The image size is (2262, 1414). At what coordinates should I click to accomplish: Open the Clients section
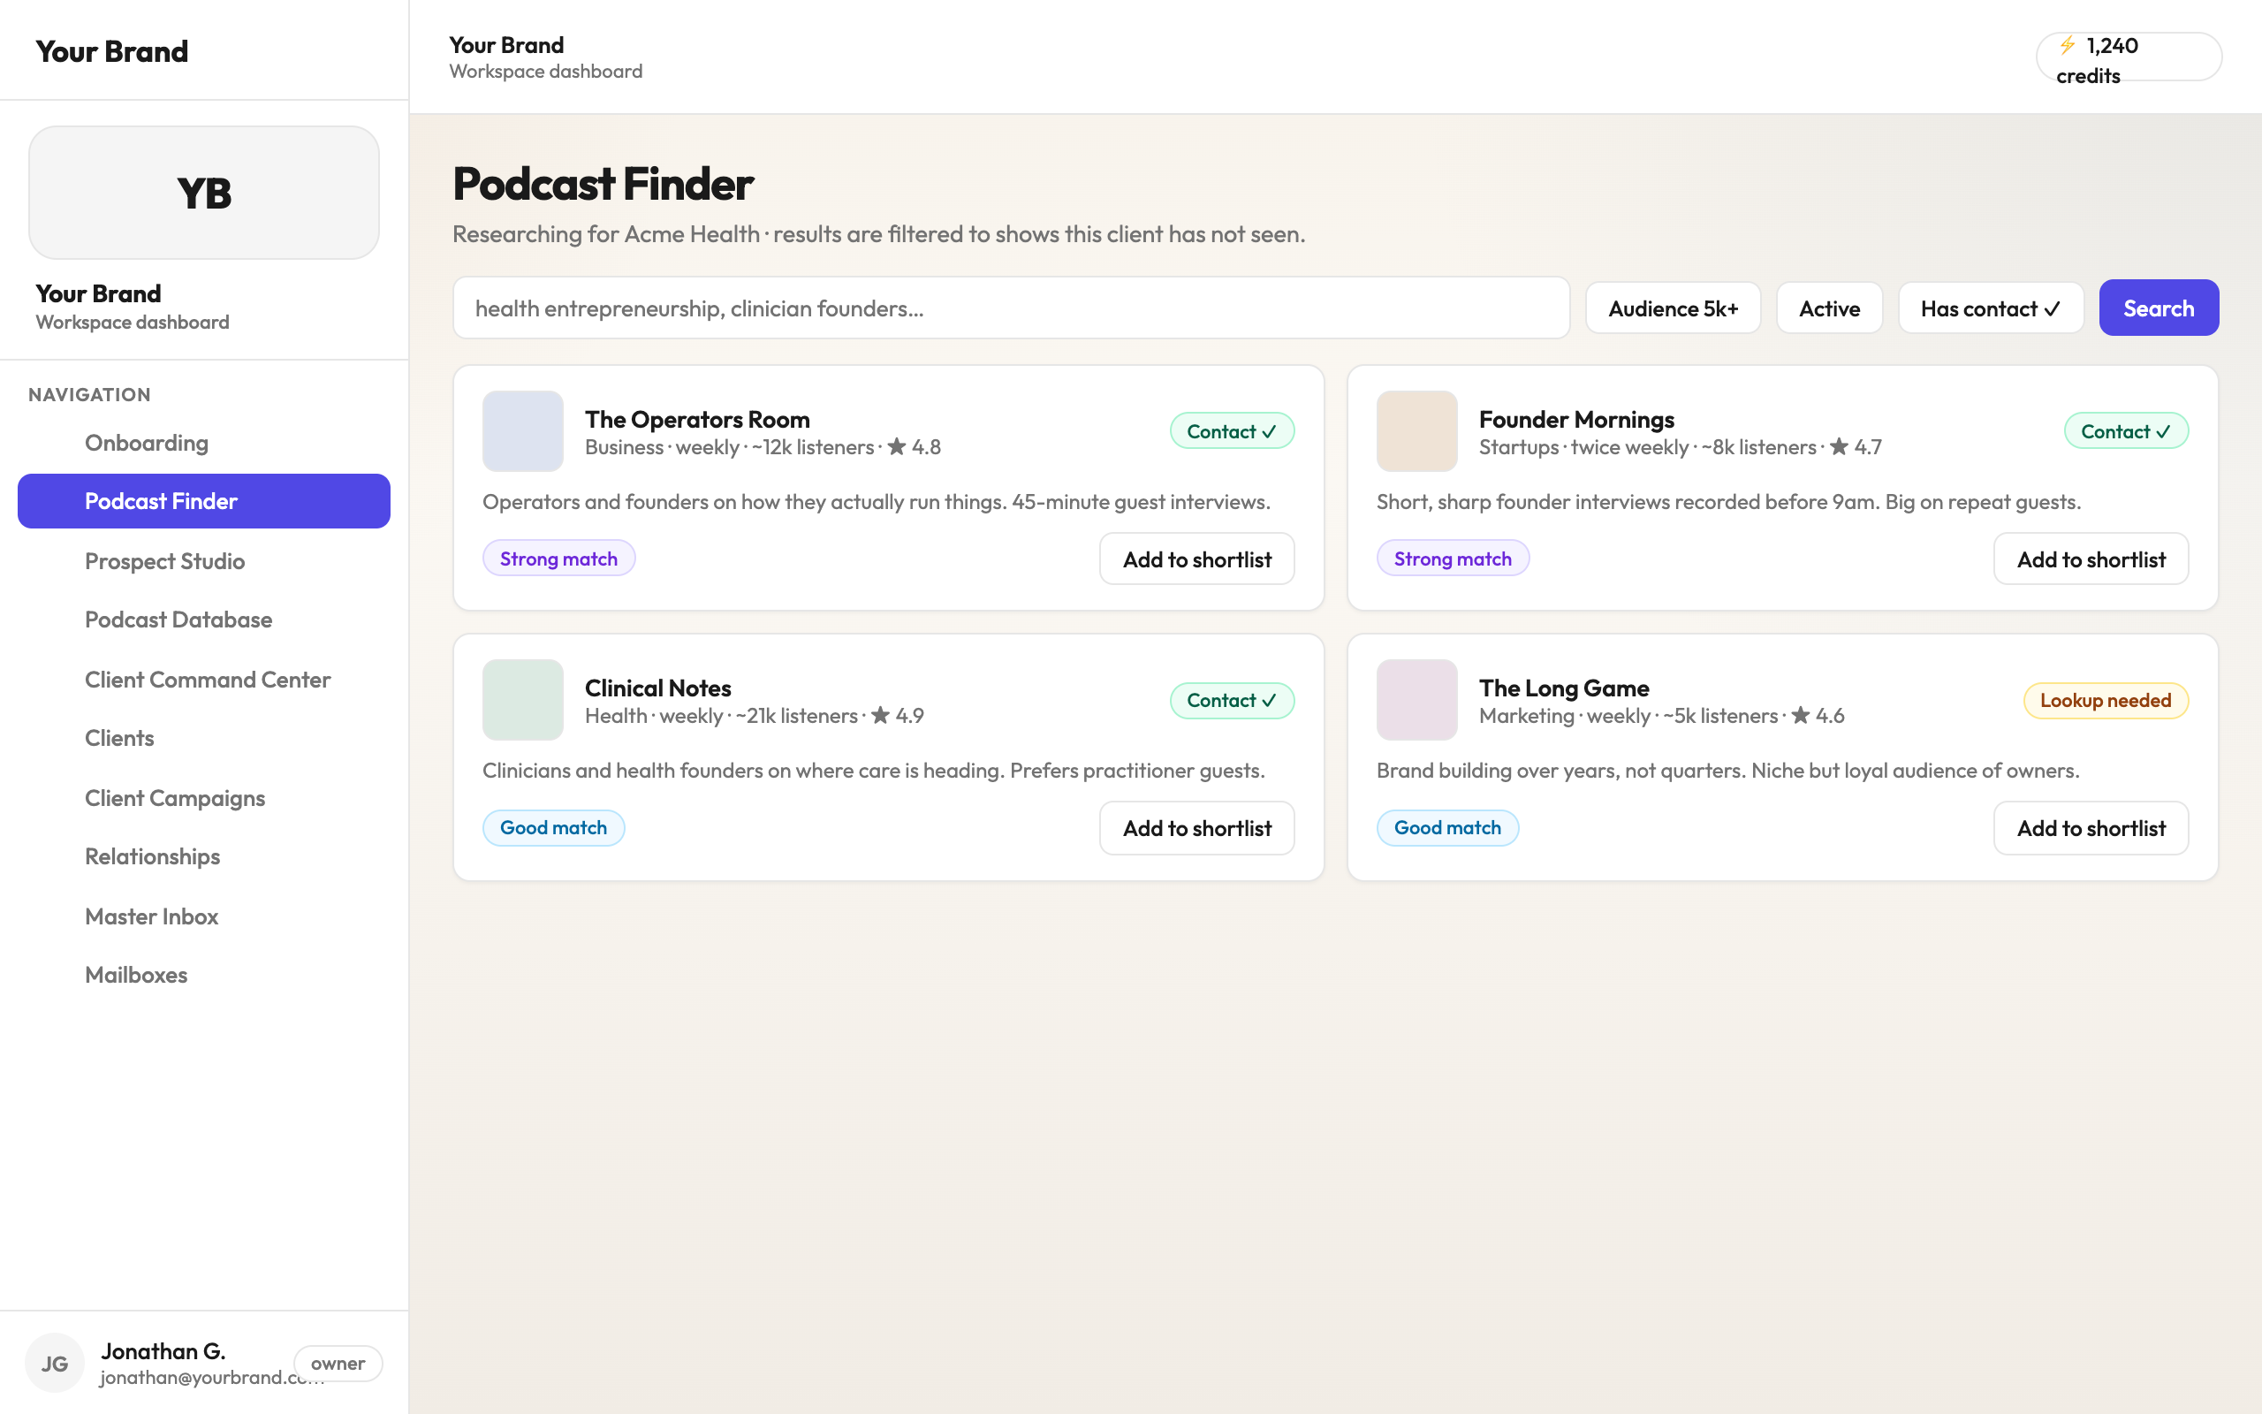pos(204,738)
